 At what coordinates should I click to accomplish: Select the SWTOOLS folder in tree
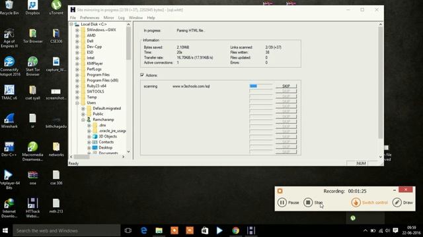pyautogui.click(x=95, y=92)
